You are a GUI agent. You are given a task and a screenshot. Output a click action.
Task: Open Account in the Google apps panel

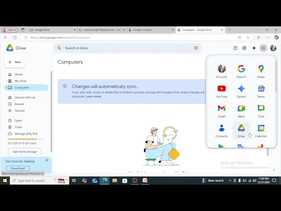click(221, 71)
